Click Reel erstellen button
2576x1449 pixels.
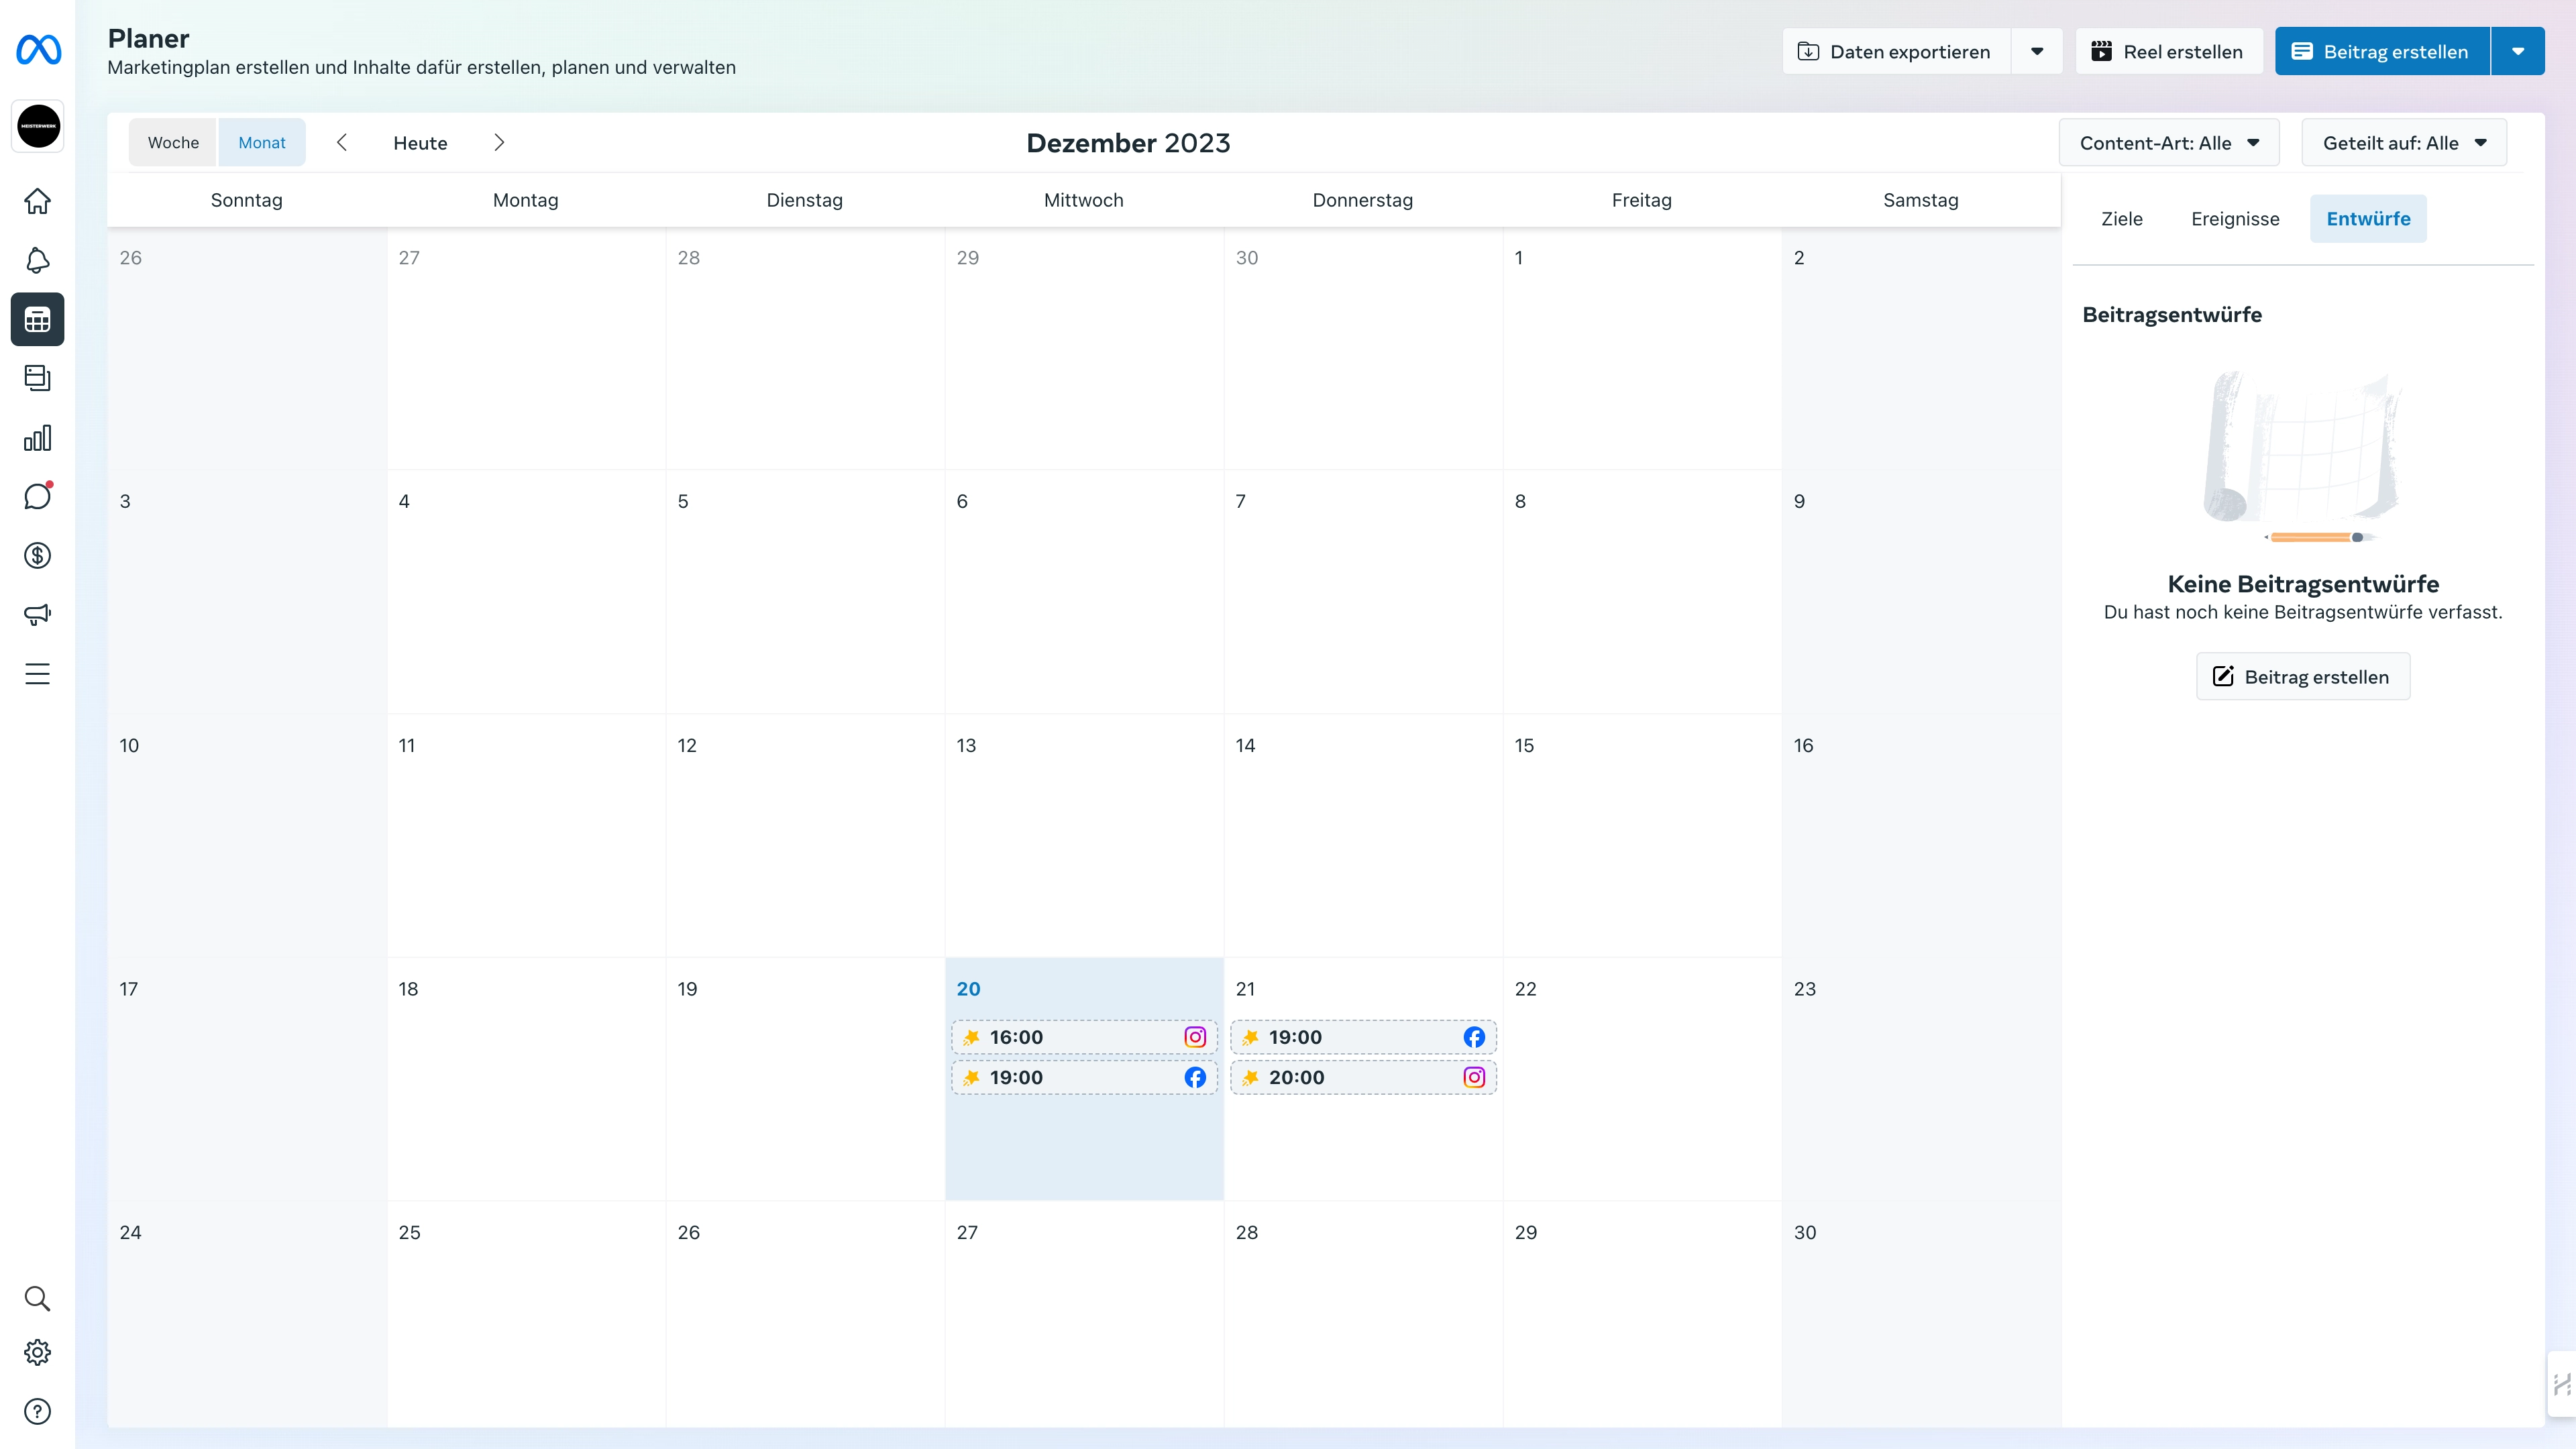coord(2169,51)
